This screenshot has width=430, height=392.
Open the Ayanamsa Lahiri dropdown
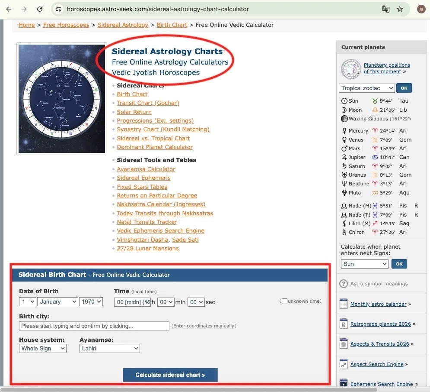click(x=110, y=349)
